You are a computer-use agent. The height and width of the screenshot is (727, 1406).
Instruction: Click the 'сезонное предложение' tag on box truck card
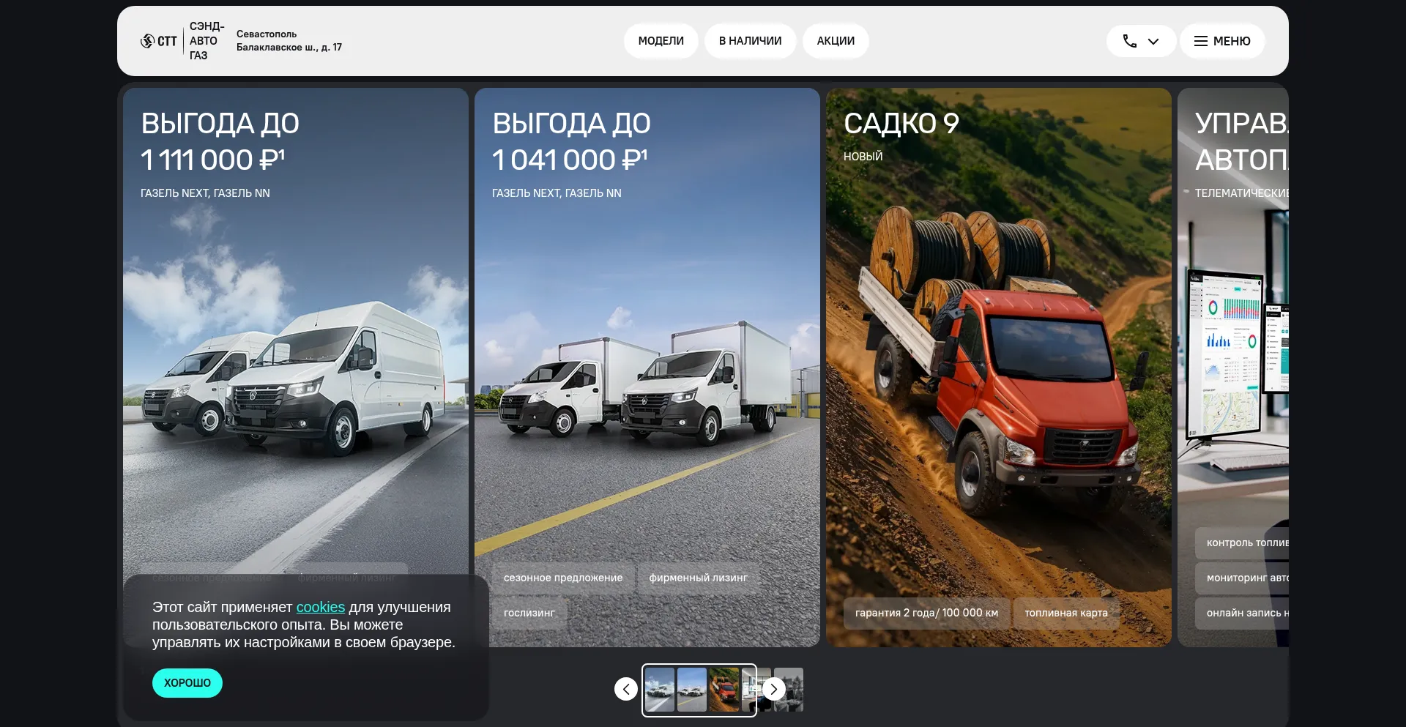click(562, 578)
